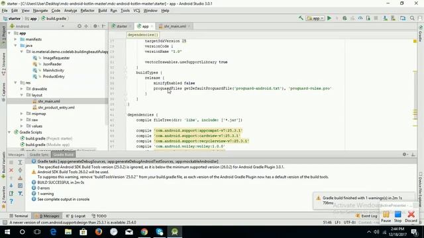
Task: Open build.gradle (Project: starter)
Action: 48,138
